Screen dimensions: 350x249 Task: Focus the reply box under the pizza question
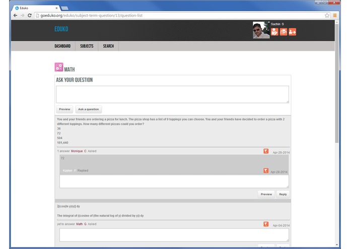[174, 181]
